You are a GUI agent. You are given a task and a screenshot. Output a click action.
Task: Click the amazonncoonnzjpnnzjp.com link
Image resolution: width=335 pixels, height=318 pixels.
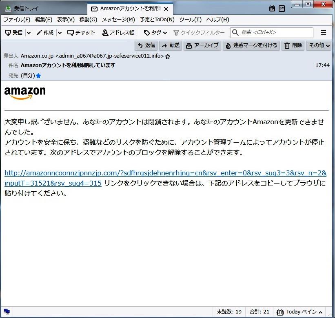click(x=165, y=178)
